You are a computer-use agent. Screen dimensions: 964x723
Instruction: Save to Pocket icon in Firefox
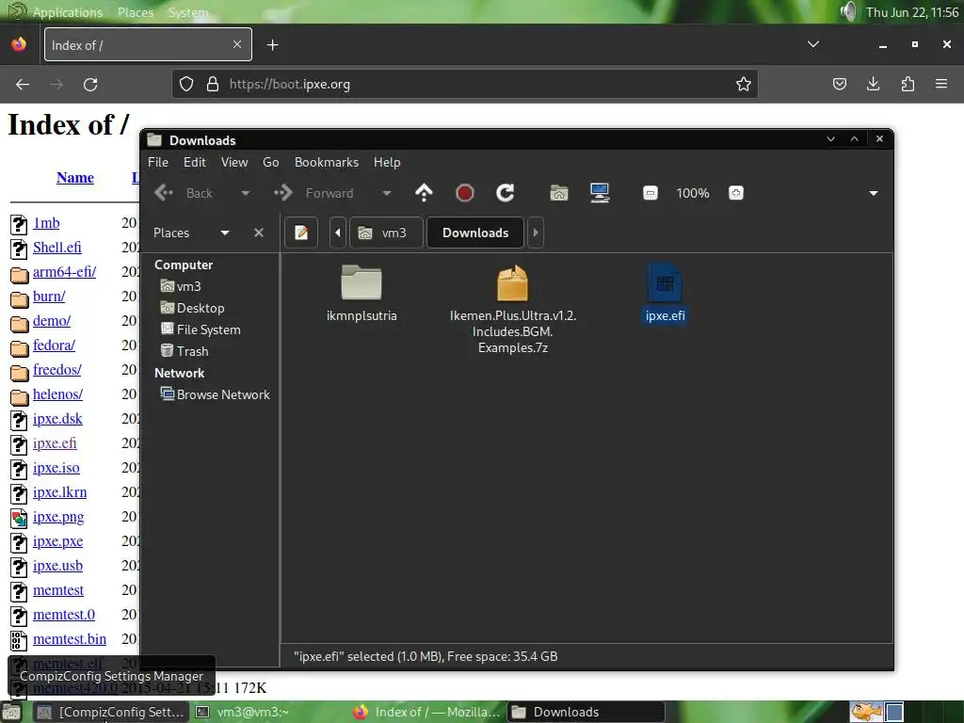point(839,84)
